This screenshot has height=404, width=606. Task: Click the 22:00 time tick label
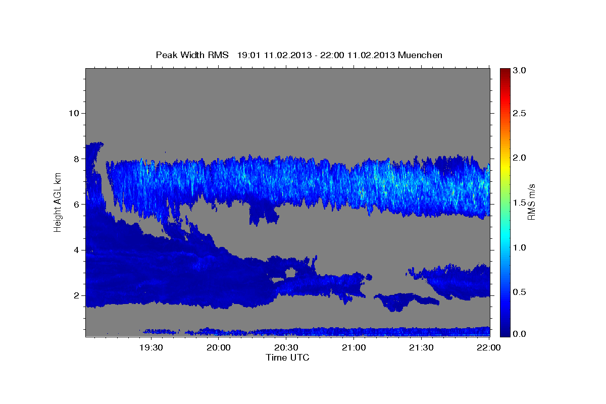click(489, 348)
